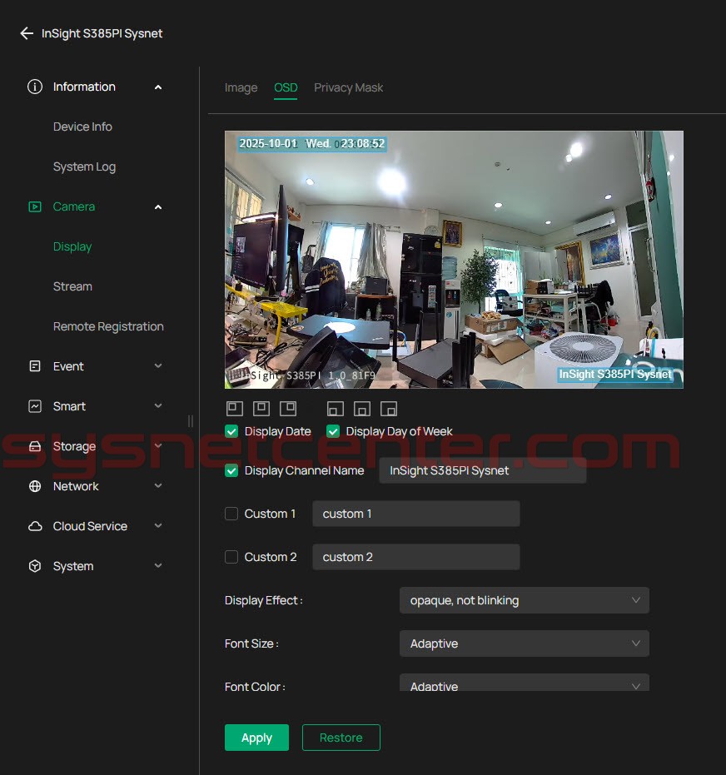Click the Display Channel Name text field

point(482,470)
